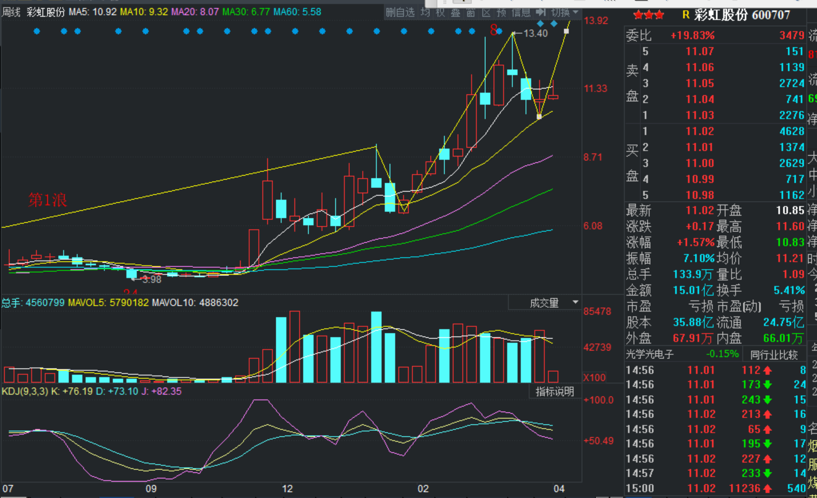Screen dimensions: 817x498
Task: Click the 最高 11.60 value
Action: [x=790, y=227]
